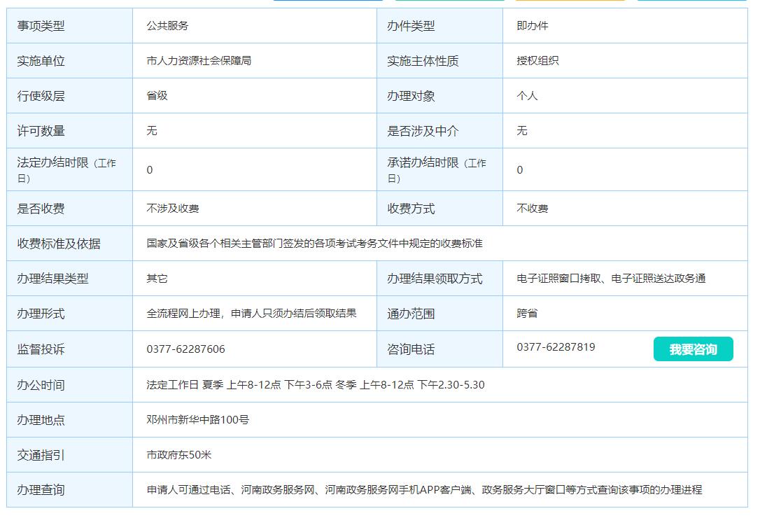Click address 邓州市新华中路100号
The image size is (760, 518).
pos(198,420)
